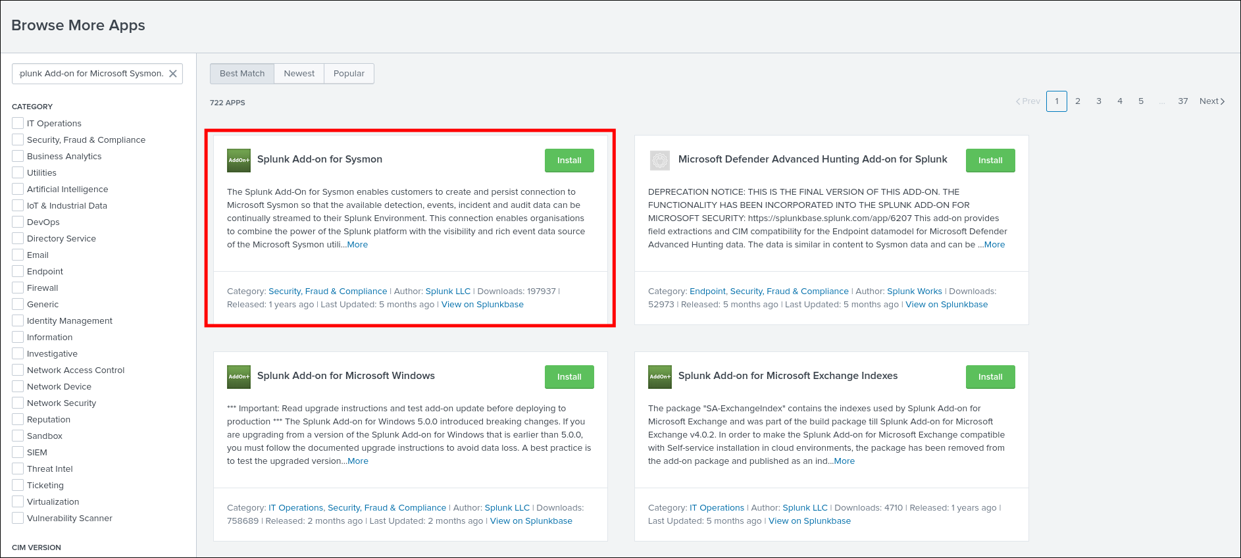Go to results page 2

(x=1078, y=101)
